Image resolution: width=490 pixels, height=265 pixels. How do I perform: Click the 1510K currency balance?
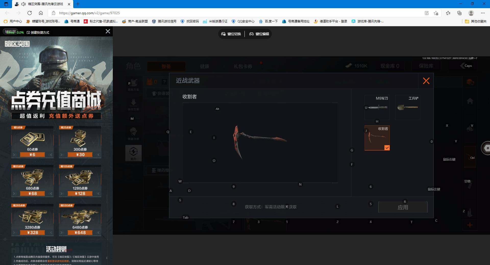pyautogui.click(x=357, y=66)
